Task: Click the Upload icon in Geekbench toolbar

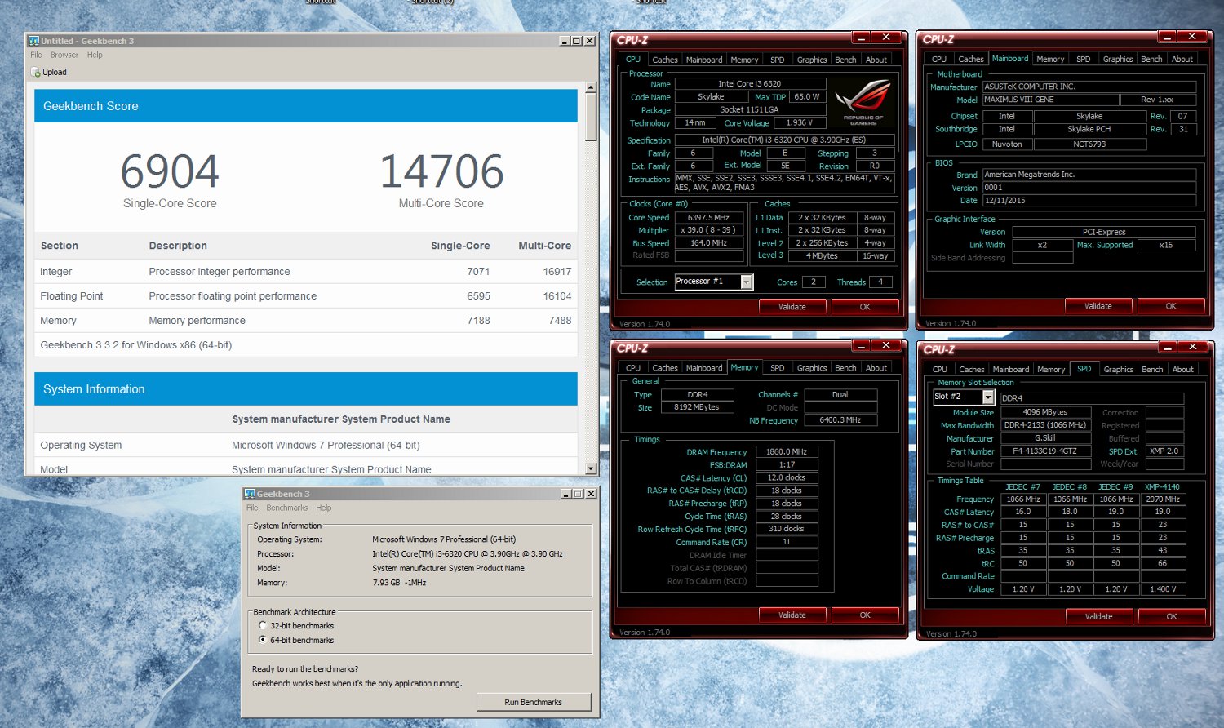Action: point(35,72)
